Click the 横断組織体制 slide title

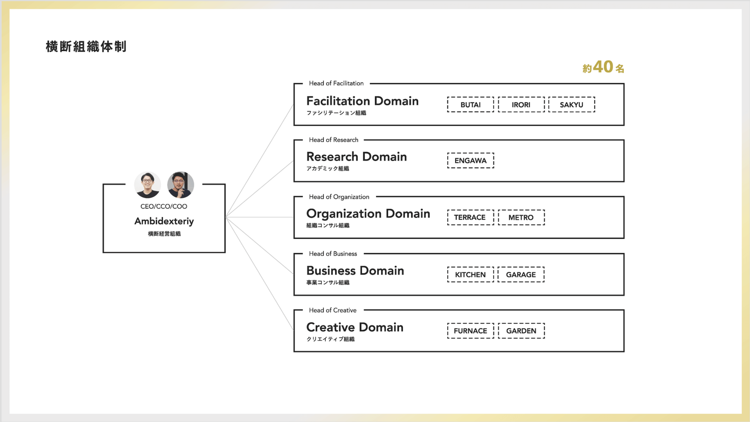coord(86,47)
